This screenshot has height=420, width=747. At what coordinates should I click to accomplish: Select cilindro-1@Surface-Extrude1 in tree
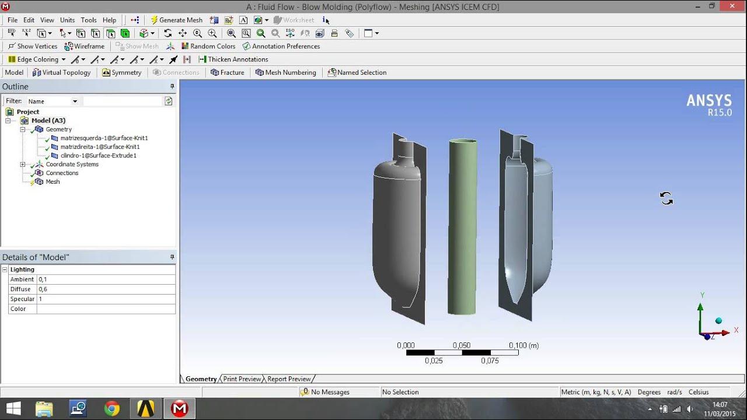pyautogui.click(x=98, y=156)
